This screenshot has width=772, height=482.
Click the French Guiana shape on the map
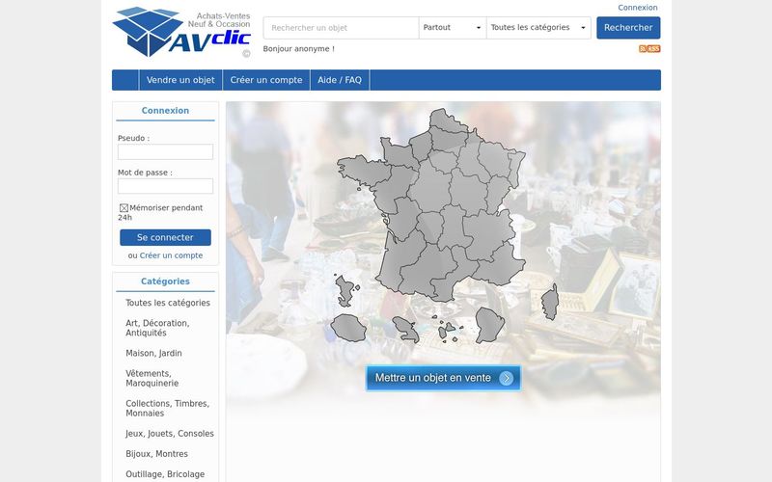(x=489, y=325)
